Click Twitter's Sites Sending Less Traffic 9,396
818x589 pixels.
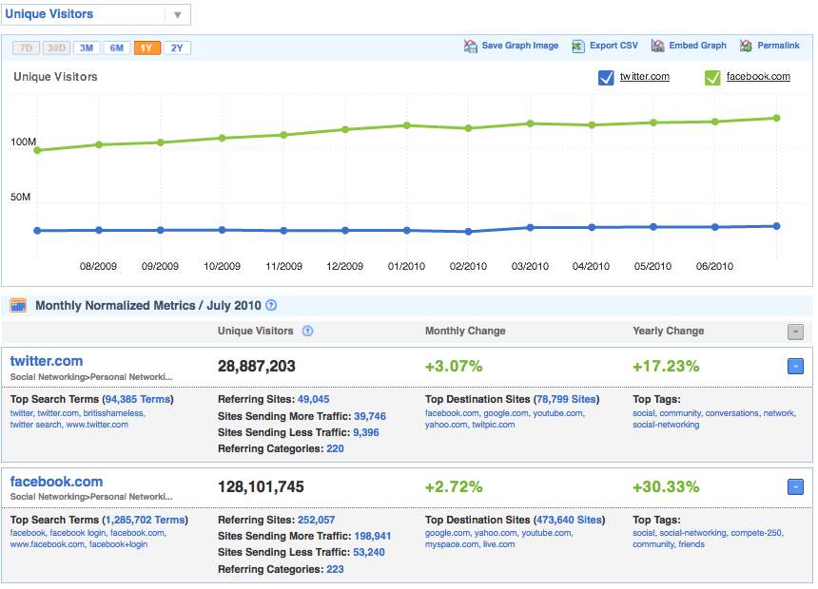366,432
